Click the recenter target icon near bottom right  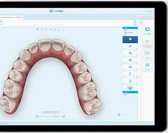click(x=119, y=115)
